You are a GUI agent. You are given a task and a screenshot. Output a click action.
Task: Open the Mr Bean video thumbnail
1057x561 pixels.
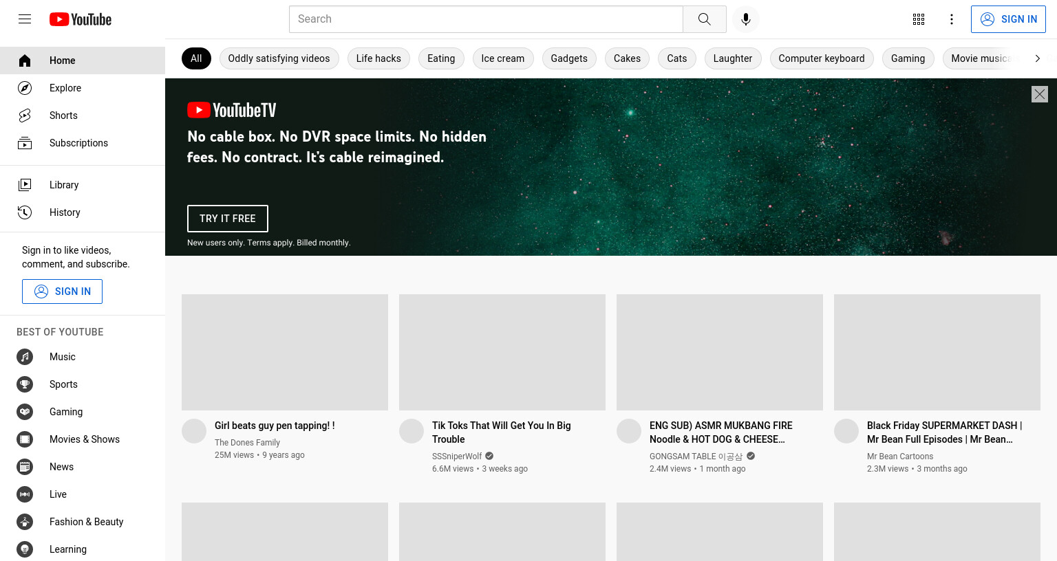pos(937,352)
